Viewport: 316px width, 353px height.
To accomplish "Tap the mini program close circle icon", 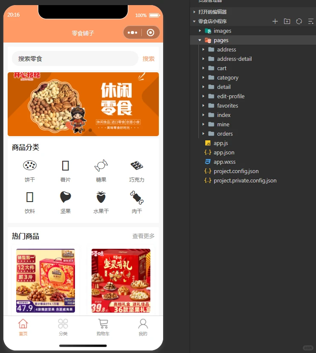I will tap(151, 33).
